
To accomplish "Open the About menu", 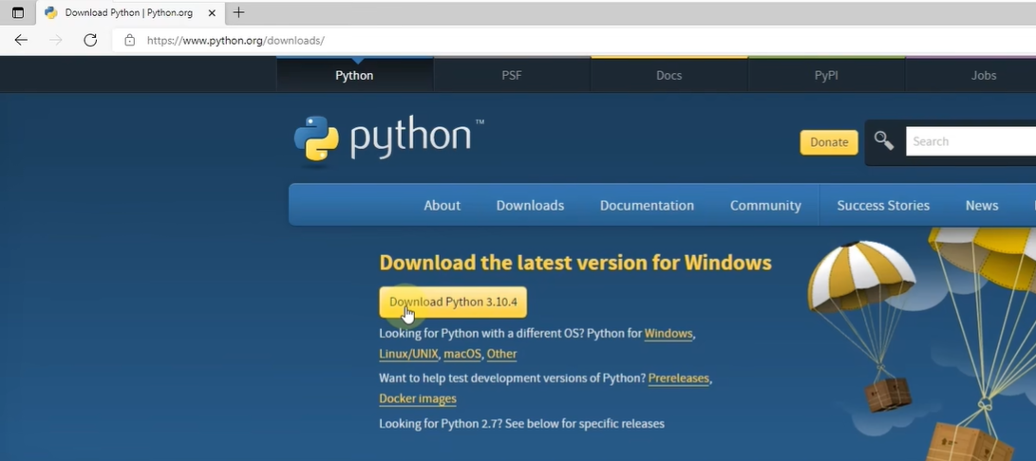I will 442,206.
